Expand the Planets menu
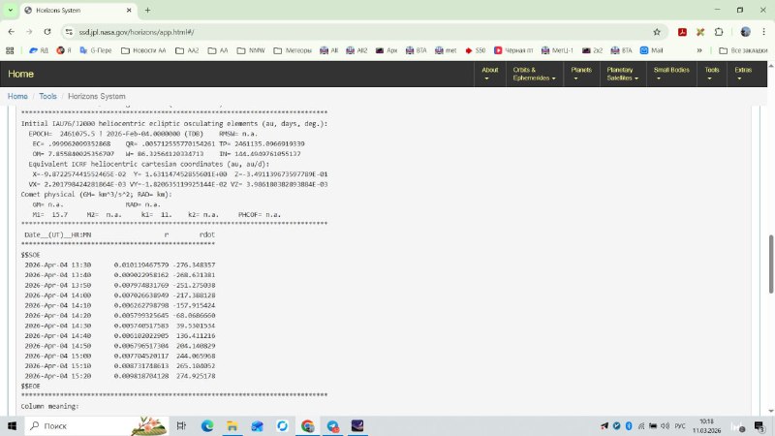Screen dimensions: 775x436 pos(581,74)
